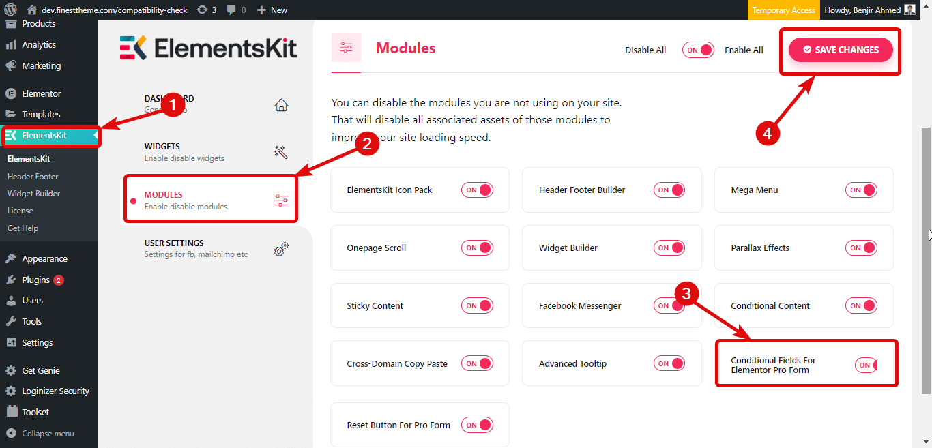
Task: Toggle Onepage Scroll module
Action: pos(477,248)
